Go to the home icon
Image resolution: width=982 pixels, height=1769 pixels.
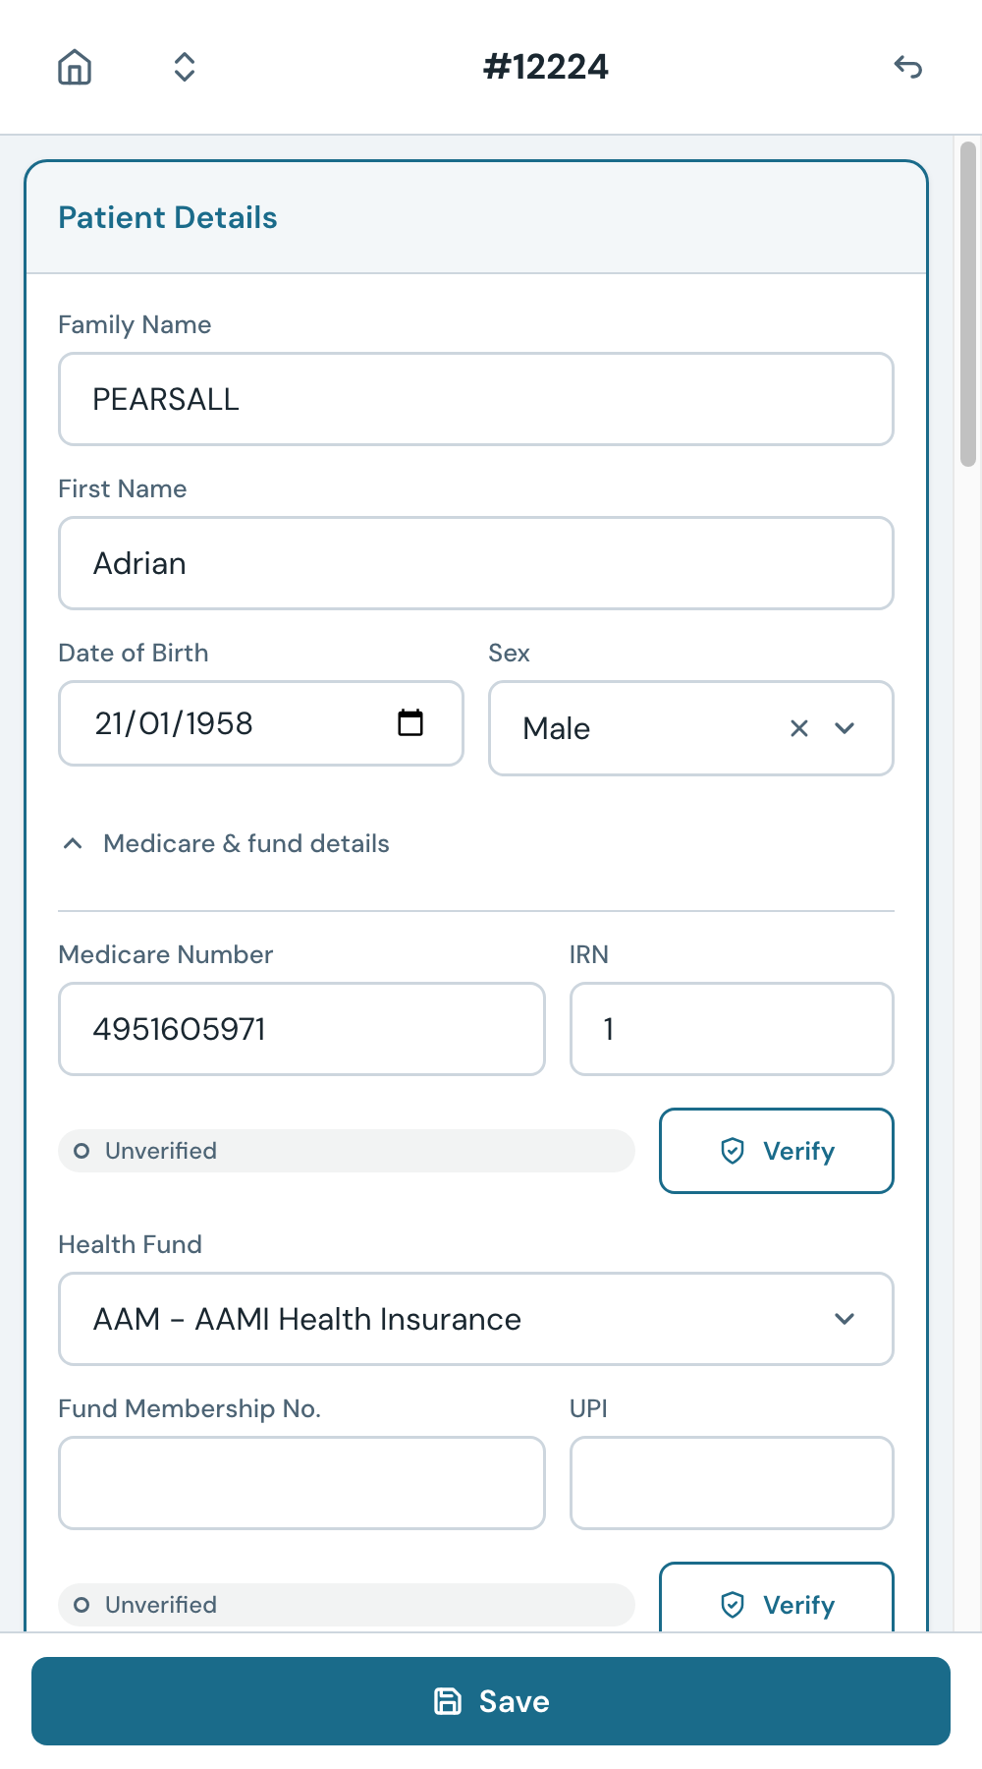(75, 67)
